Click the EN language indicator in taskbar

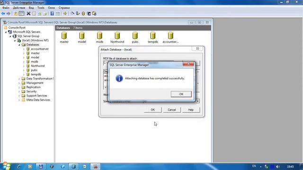tap(254, 166)
